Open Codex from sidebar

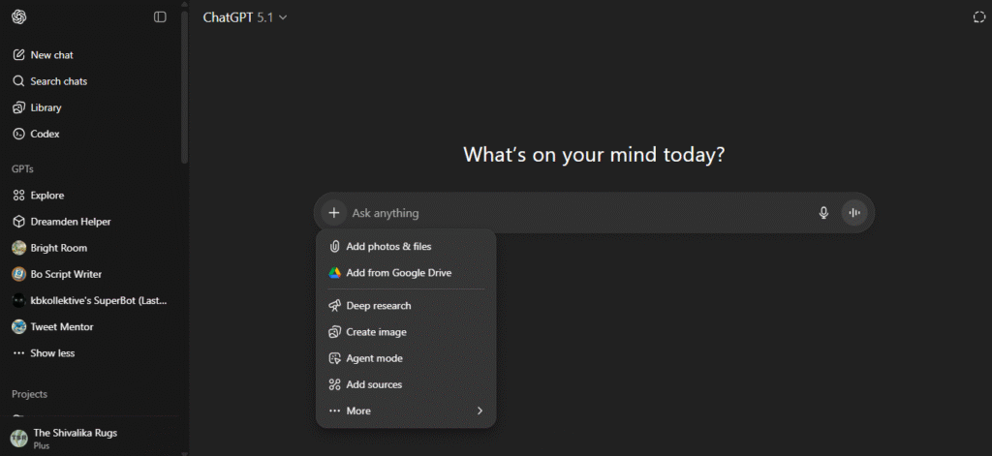click(92, 134)
